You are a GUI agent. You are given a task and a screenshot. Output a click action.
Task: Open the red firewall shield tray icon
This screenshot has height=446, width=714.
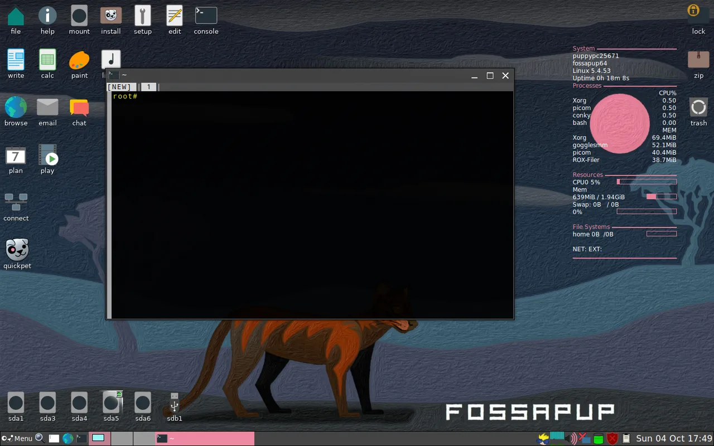coord(612,439)
